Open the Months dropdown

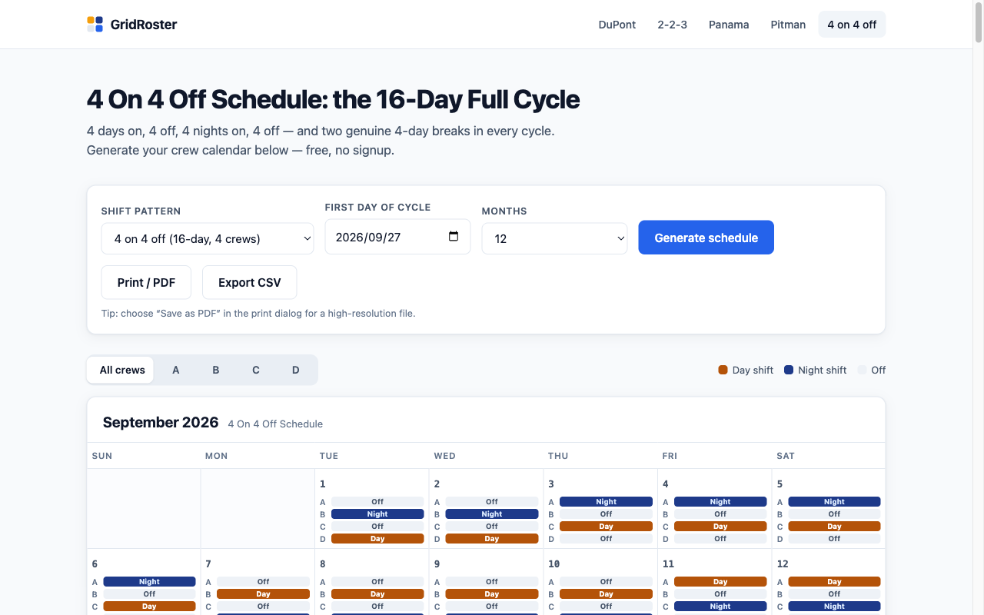click(554, 238)
